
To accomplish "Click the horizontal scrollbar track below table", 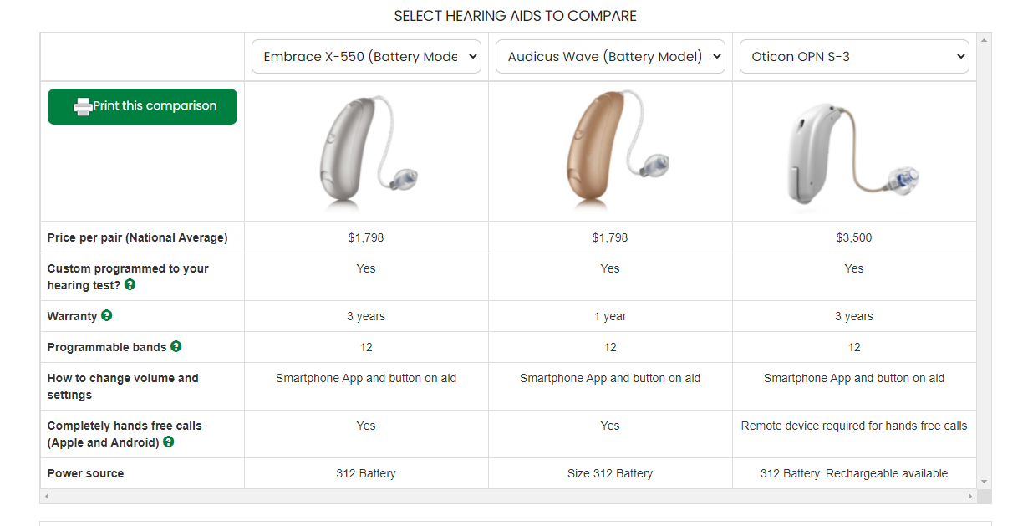I will tap(508, 497).
